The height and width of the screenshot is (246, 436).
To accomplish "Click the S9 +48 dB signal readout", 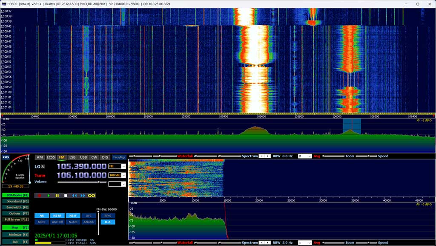I will 16,186.
